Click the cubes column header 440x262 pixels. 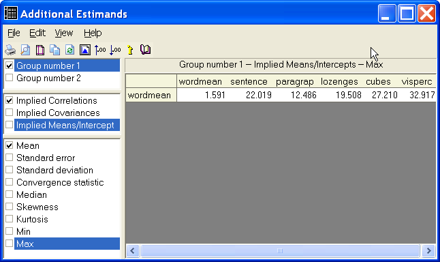[x=378, y=81]
